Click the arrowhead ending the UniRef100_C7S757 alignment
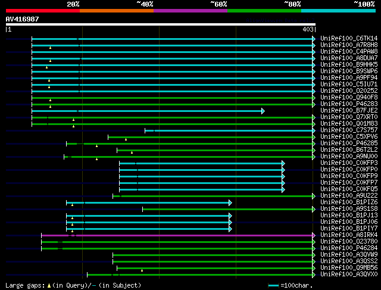The height and width of the screenshot is (290, 381). coord(314,131)
